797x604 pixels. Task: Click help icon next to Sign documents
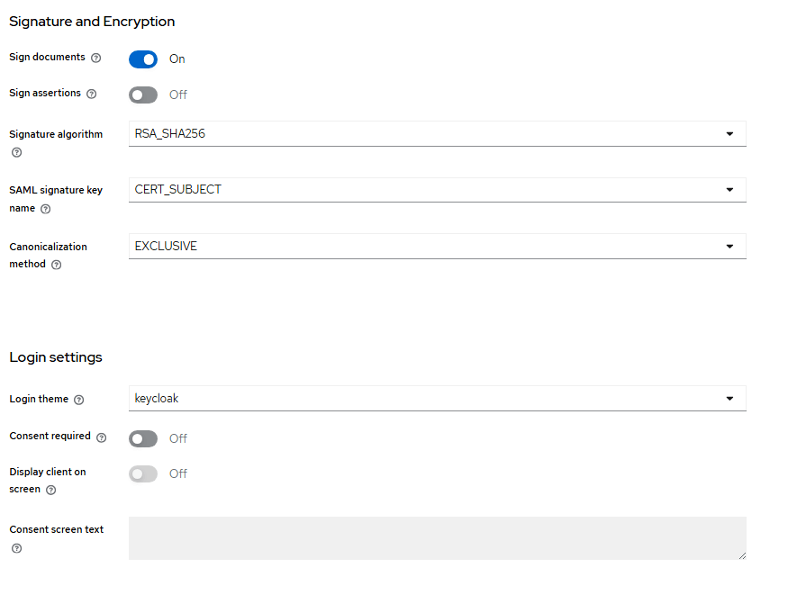(96, 58)
